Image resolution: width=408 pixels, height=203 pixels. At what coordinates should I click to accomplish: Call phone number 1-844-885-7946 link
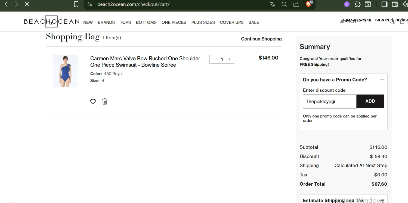click(357, 20)
